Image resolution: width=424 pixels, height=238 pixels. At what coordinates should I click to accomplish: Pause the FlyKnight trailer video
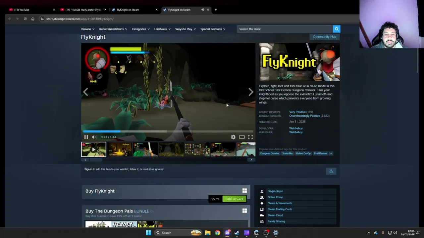(x=86, y=137)
